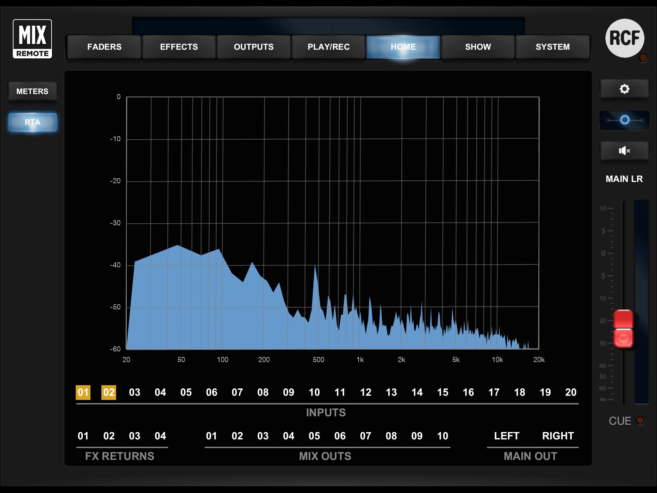
Task: Select FX Returns channel 03
Action: tap(134, 436)
